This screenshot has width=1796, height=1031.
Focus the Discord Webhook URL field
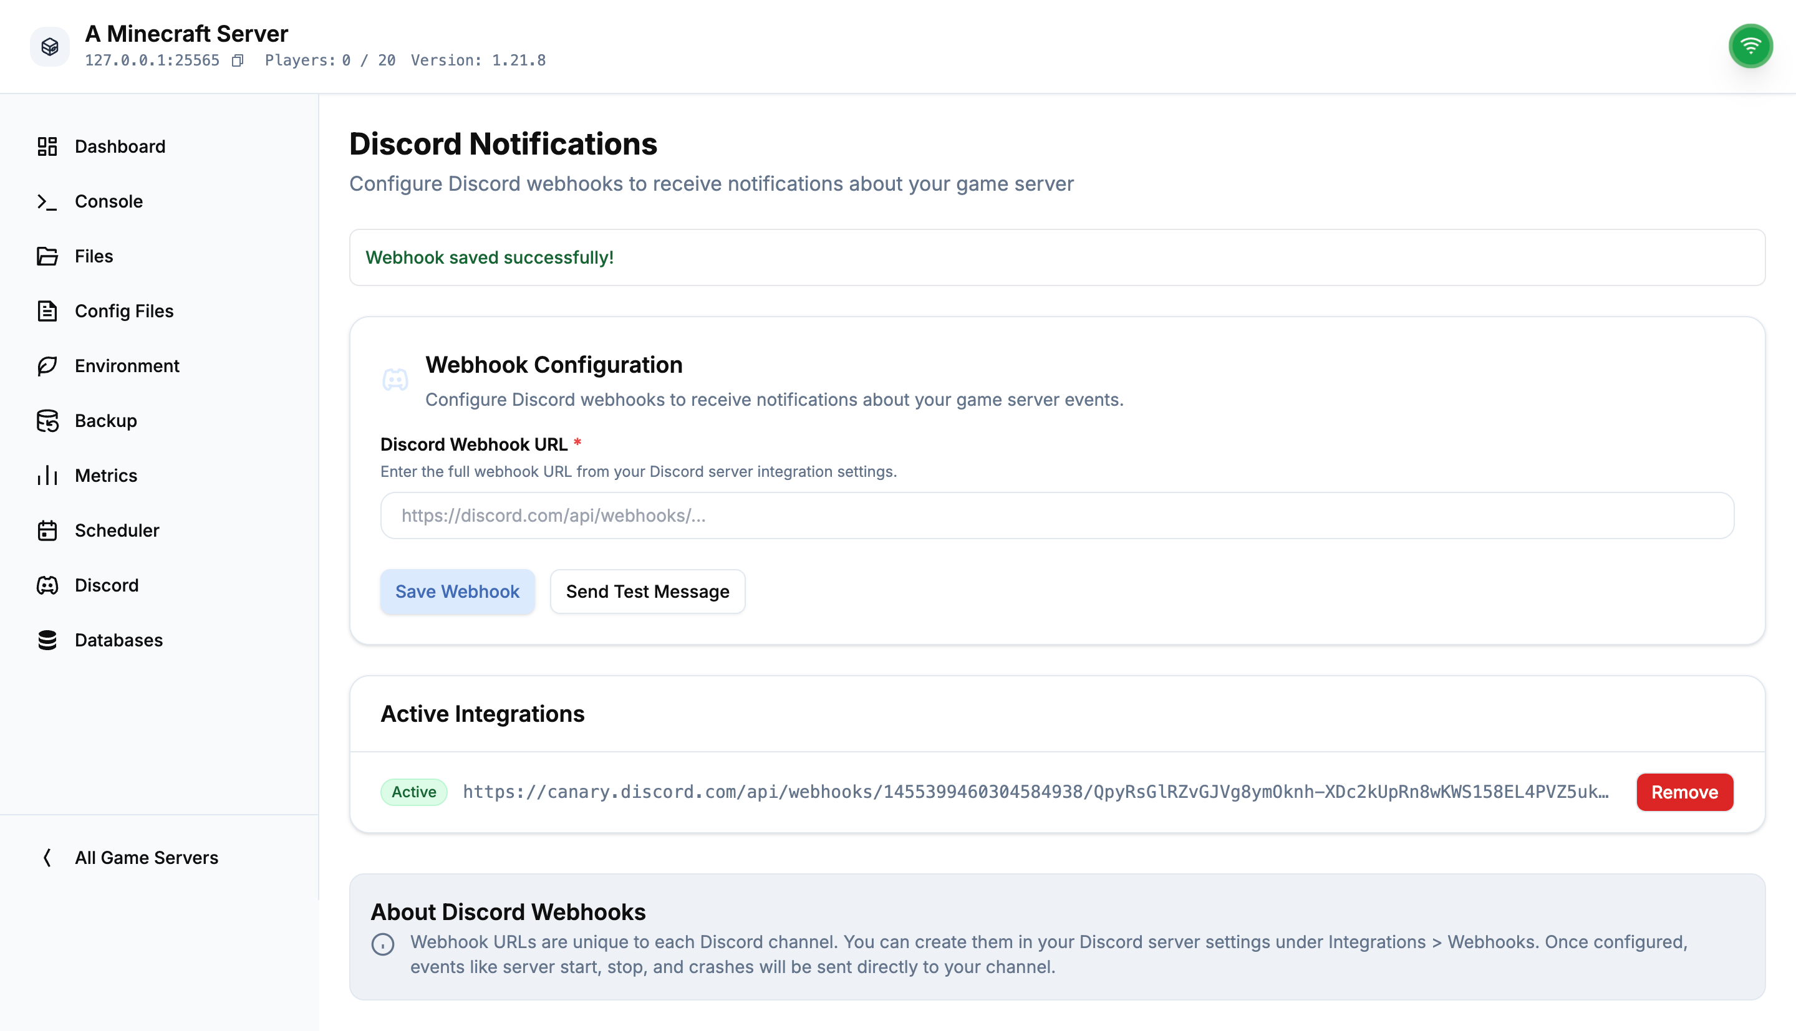pos(1056,515)
